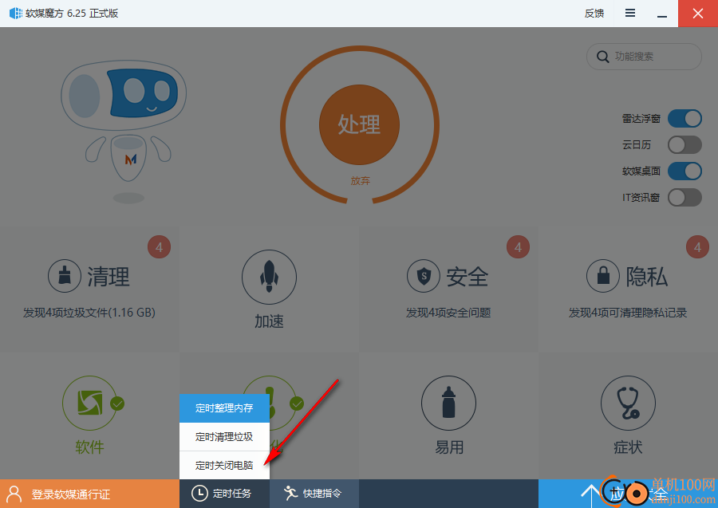Toggle the 云日历 switch
The height and width of the screenshot is (508, 718).
684,145
